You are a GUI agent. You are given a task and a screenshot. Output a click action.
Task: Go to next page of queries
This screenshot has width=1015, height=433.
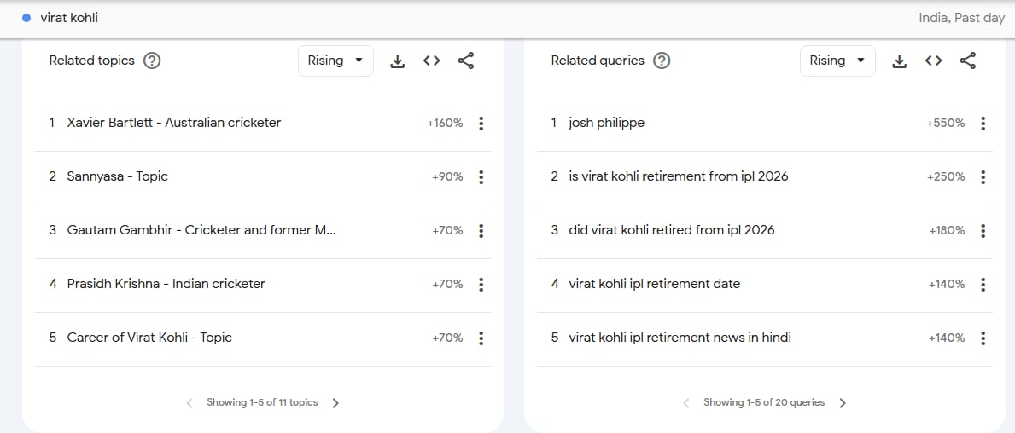pyautogui.click(x=843, y=403)
